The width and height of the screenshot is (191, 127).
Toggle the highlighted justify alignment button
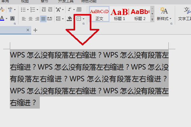(43, 19)
